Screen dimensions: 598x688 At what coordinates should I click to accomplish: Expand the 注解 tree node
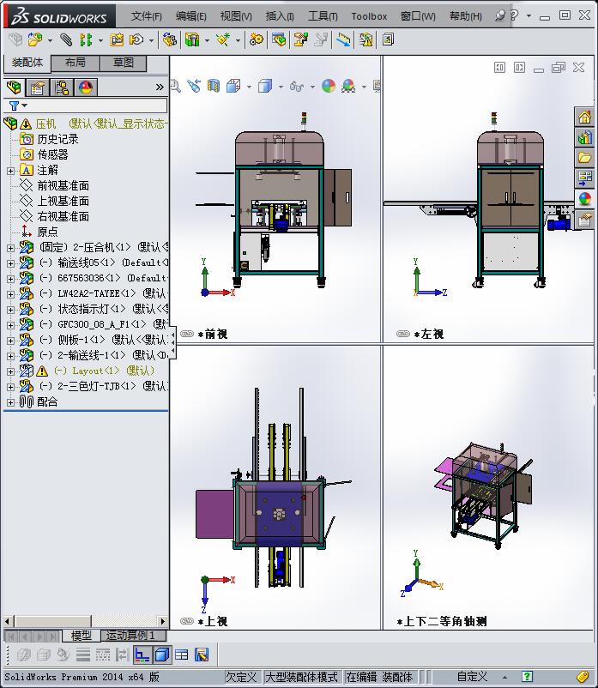pos(10,171)
